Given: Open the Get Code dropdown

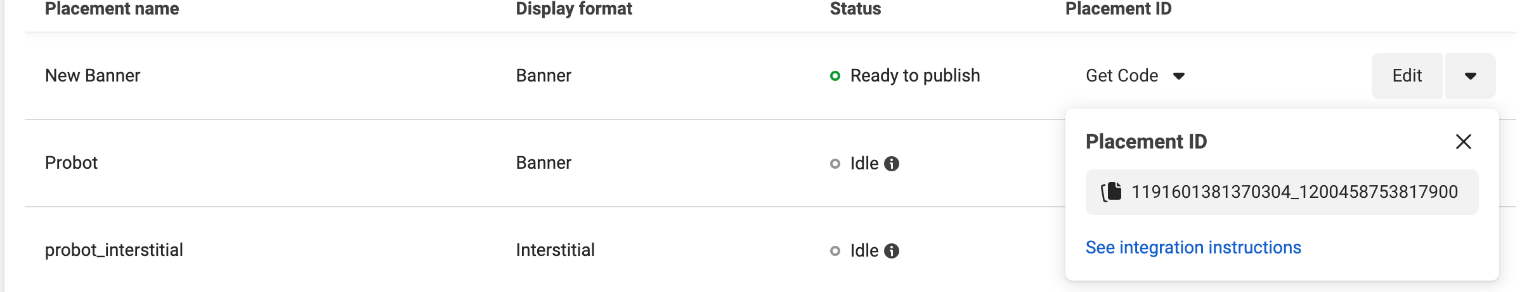Looking at the screenshot, I should (x=1135, y=76).
